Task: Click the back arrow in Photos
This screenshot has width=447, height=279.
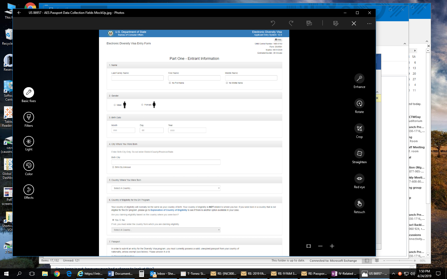Action: tap(19, 13)
